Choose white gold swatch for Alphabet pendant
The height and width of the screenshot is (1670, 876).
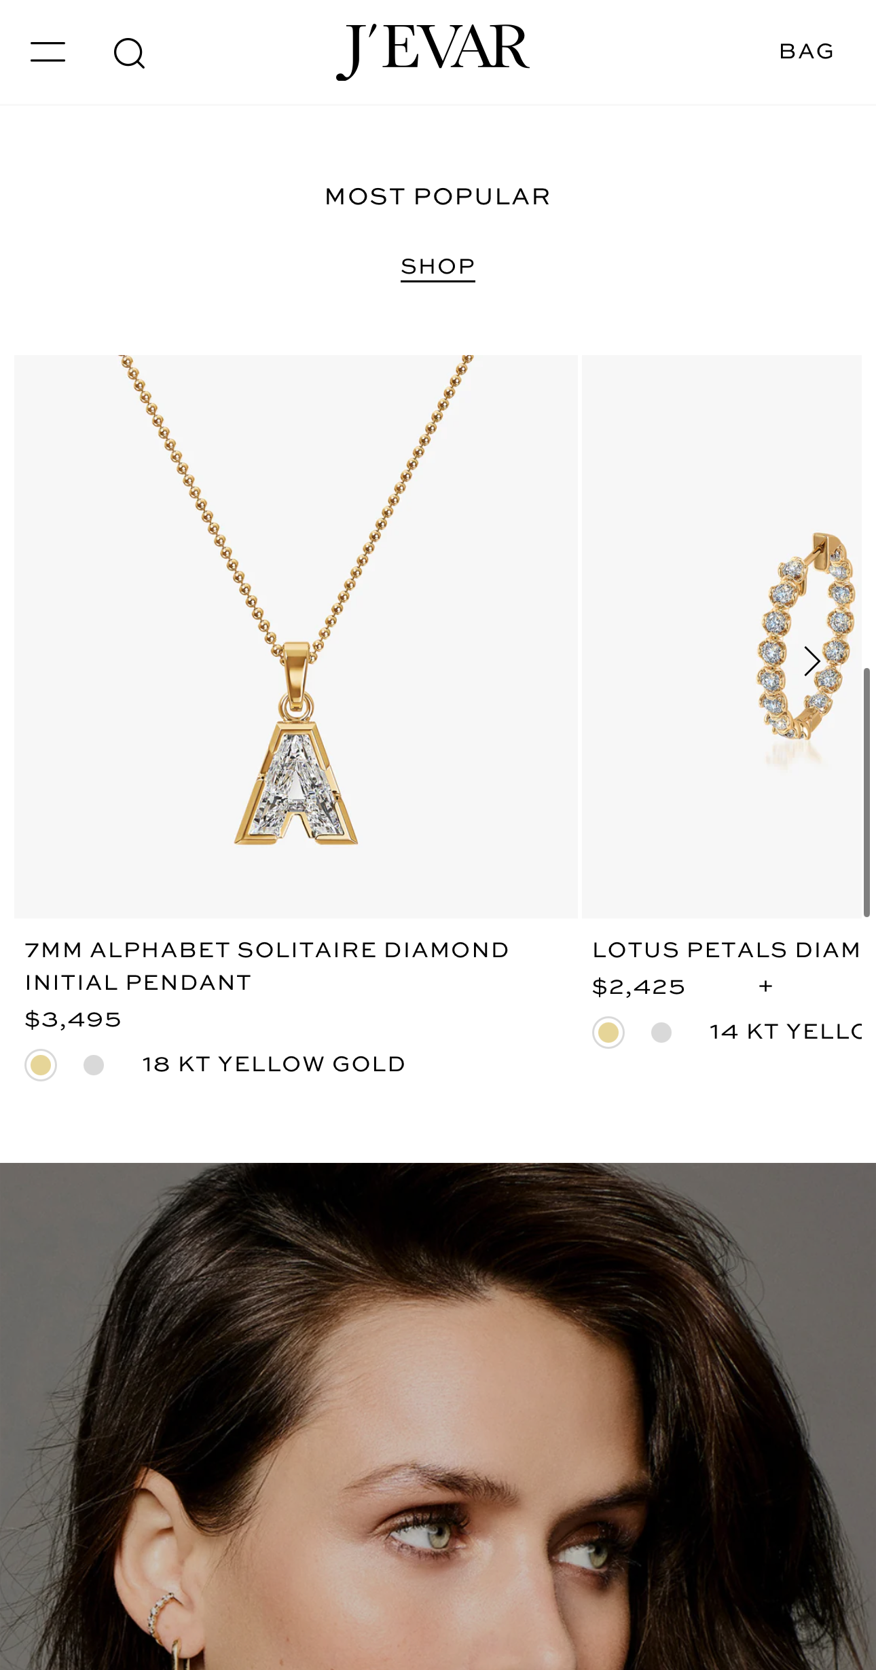94,1064
